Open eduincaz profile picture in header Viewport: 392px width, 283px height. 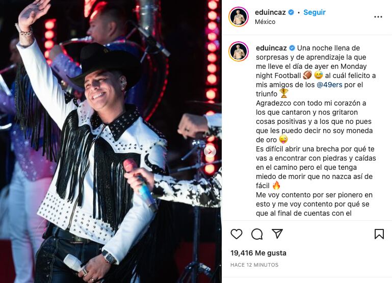[x=238, y=17]
